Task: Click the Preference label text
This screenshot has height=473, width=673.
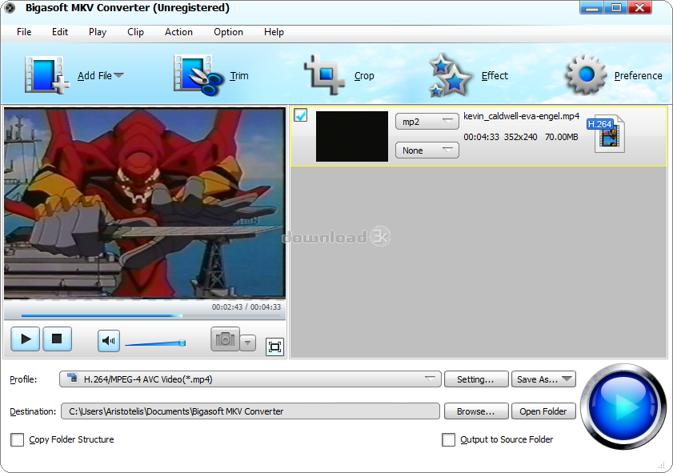Action: 639,76
